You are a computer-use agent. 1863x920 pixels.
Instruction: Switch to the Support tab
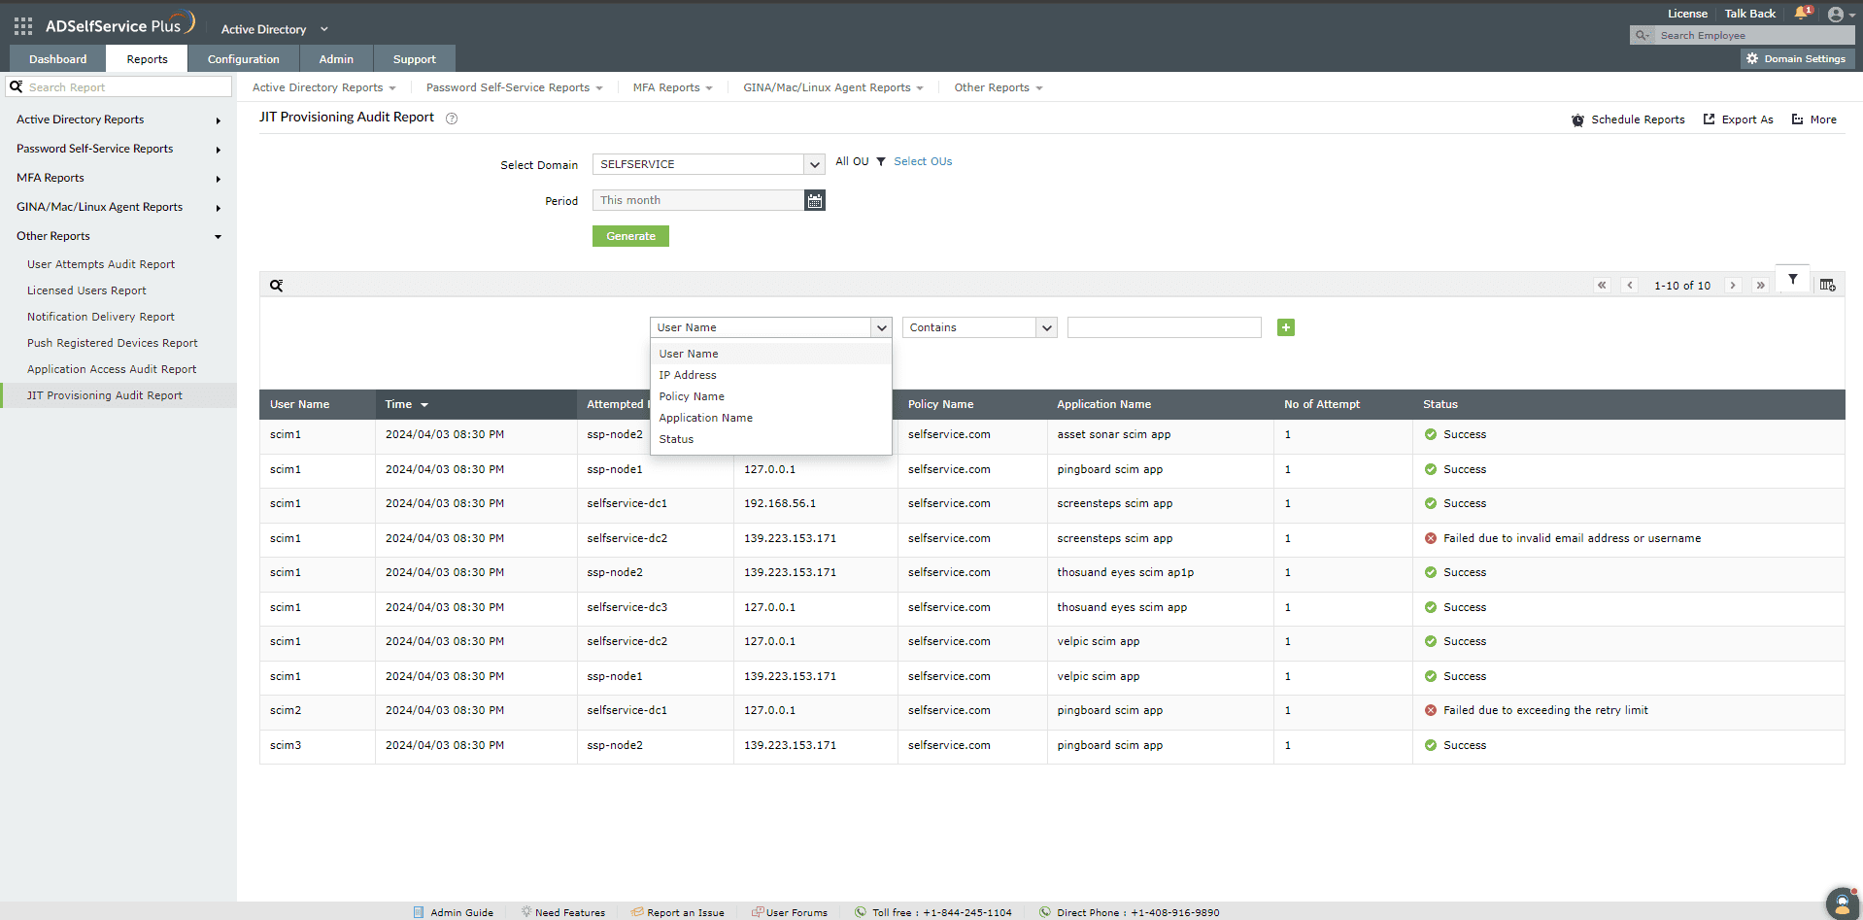pyautogui.click(x=414, y=58)
